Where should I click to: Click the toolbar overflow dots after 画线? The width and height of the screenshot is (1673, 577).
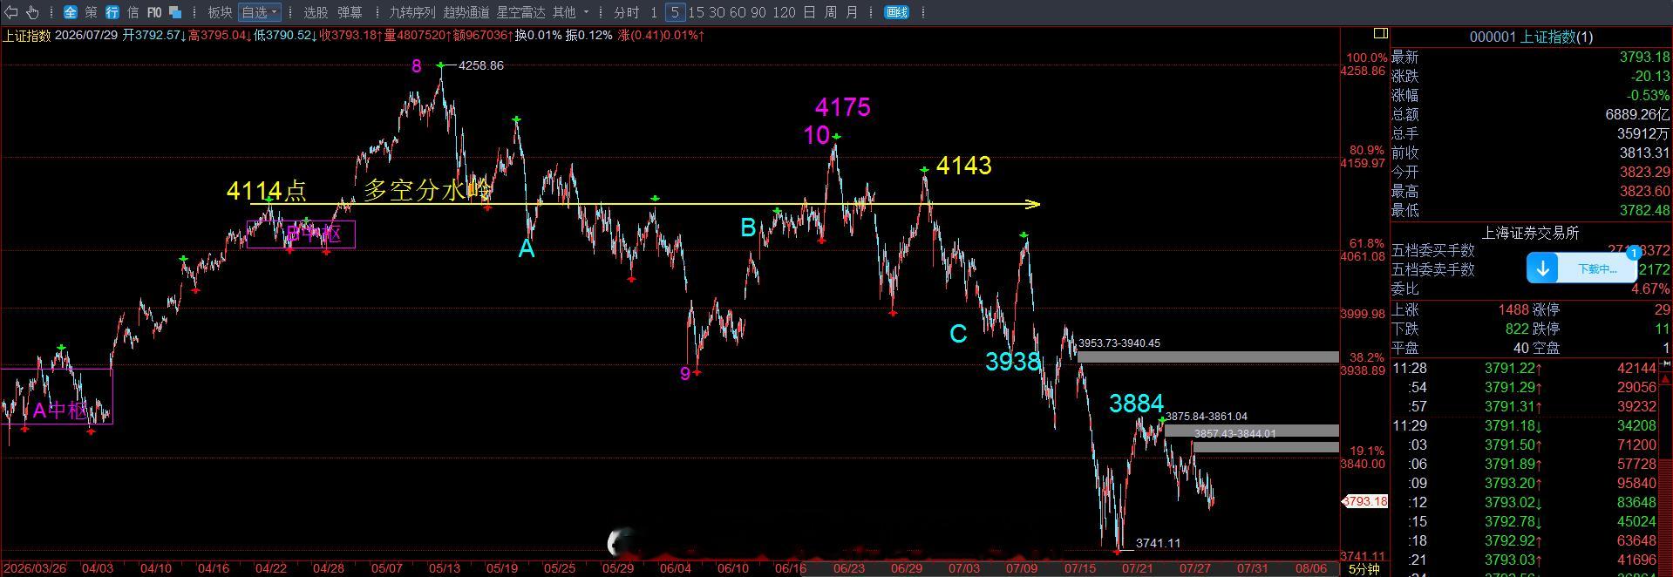922,12
